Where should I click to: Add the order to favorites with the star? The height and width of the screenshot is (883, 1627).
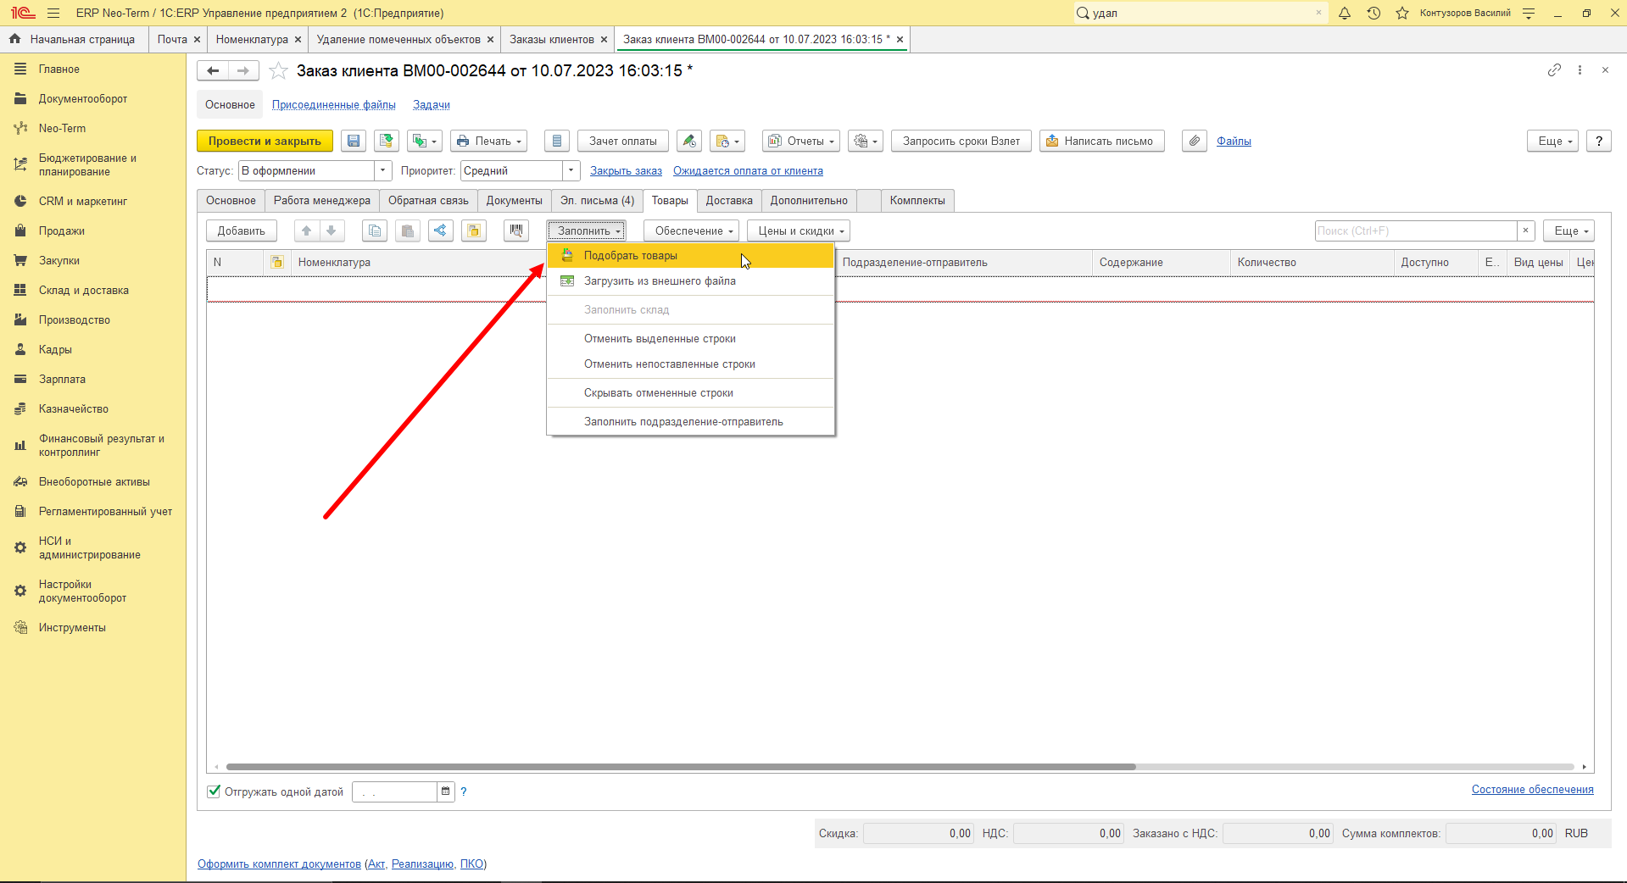278,71
